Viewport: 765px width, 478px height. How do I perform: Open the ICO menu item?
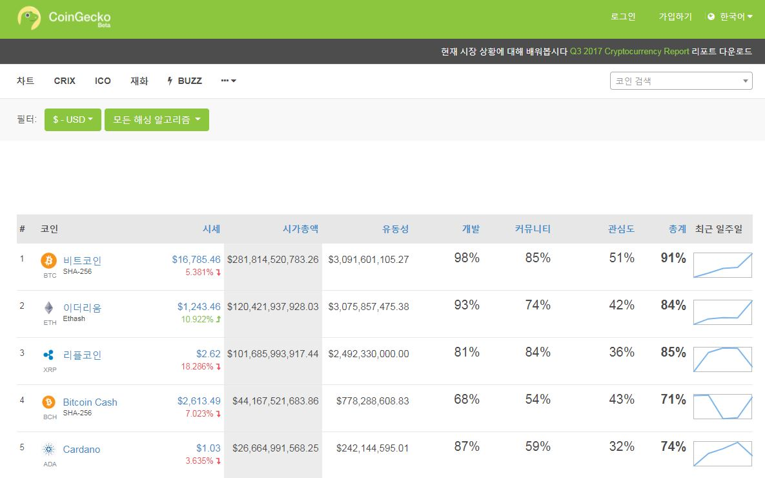pos(103,81)
